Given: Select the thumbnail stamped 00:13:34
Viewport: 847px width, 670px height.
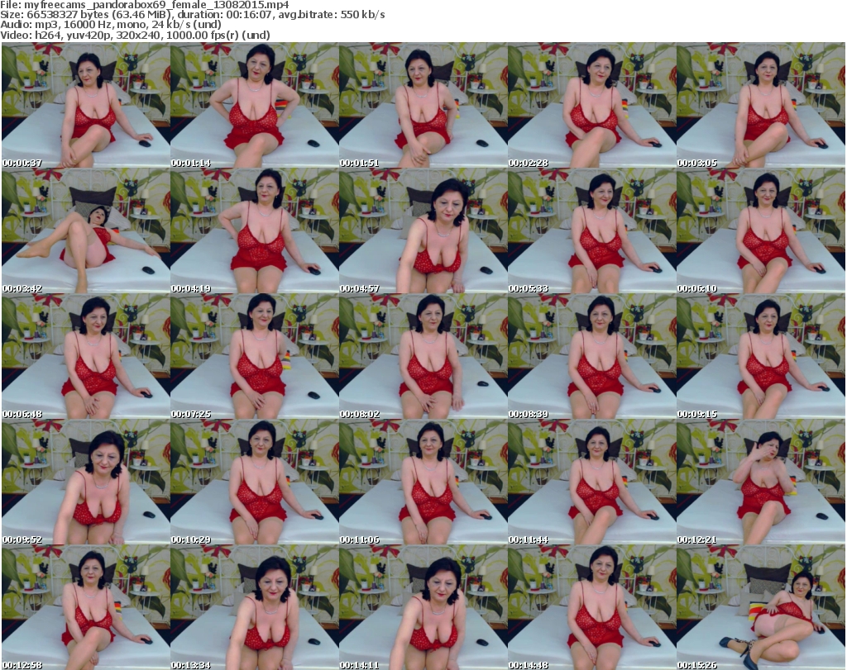Looking at the screenshot, I should [x=255, y=607].
